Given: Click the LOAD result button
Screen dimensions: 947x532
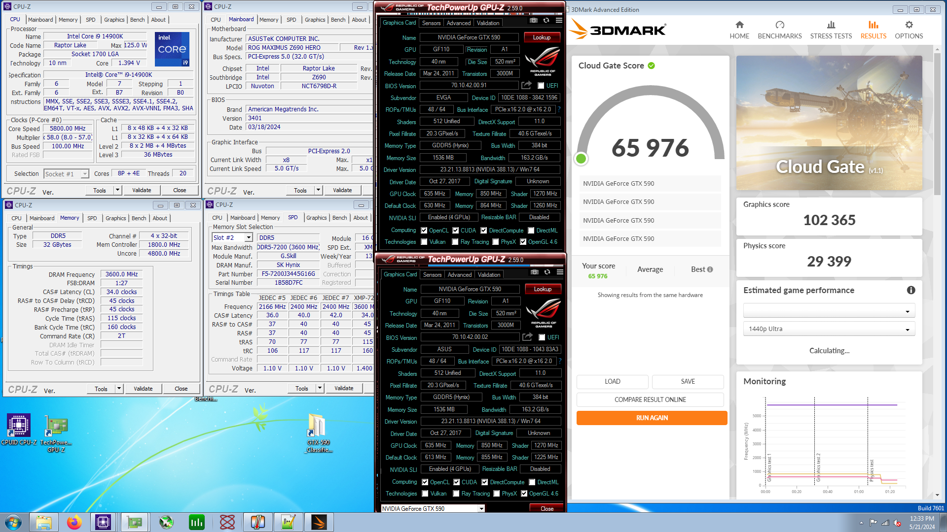Looking at the screenshot, I should tap(612, 381).
